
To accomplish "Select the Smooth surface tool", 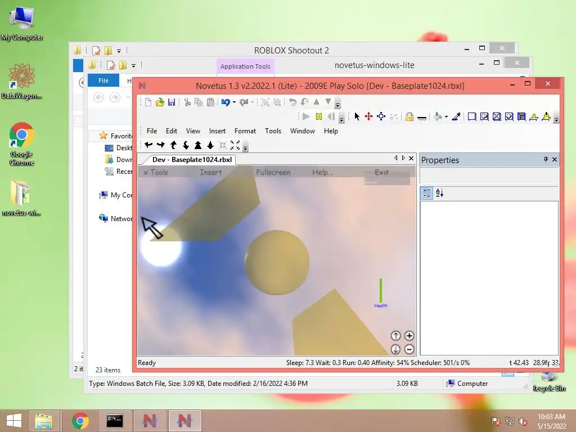I will 472,117.
